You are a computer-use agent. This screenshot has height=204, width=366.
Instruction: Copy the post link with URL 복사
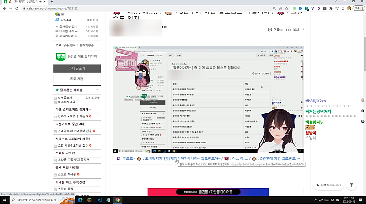click(x=292, y=30)
